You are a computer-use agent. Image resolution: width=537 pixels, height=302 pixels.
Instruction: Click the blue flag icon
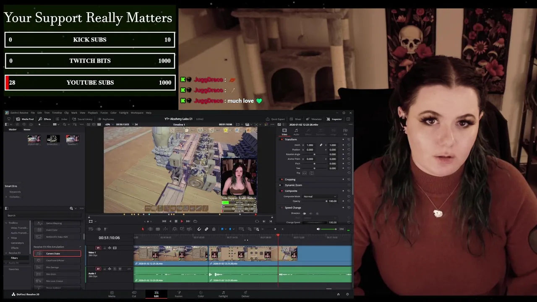[222, 229]
